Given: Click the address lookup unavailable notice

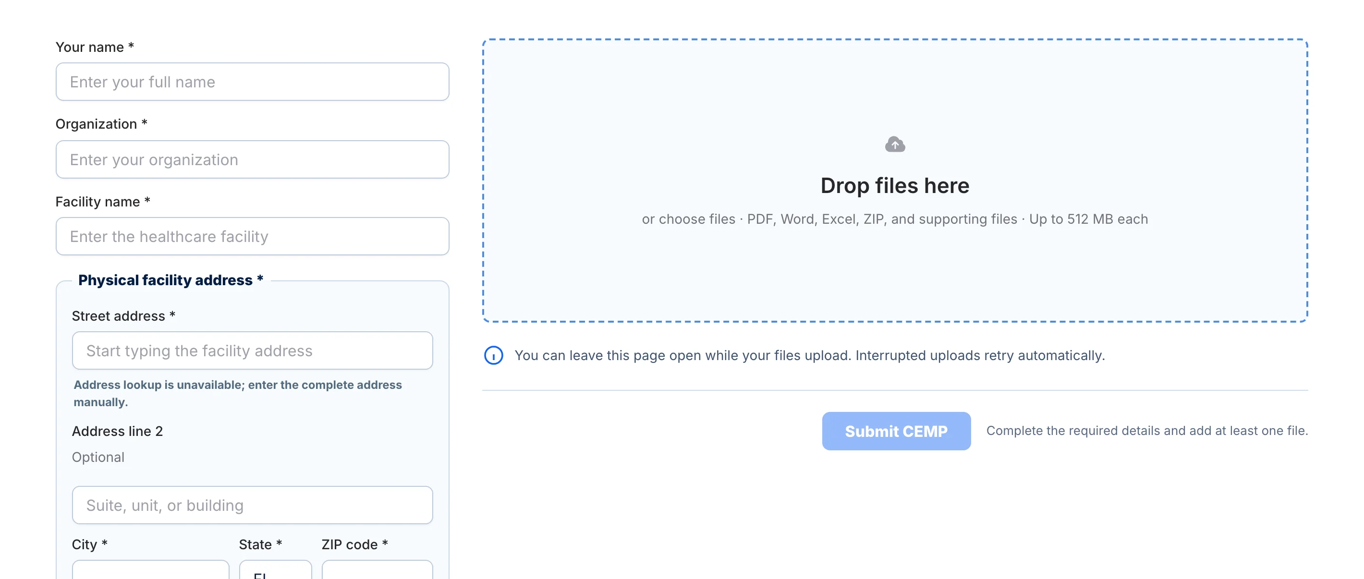Looking at the screenshot, I should (238, 393).
